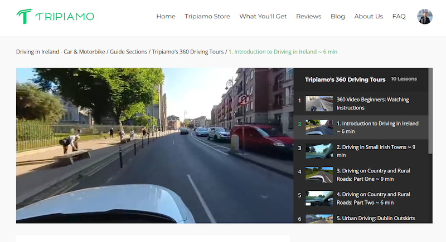Image resolution: width=446 pixels, height=242 pixels.
Task: Open thumbnail for Country and Rural Roads Part Two
Action: (319, 198)
